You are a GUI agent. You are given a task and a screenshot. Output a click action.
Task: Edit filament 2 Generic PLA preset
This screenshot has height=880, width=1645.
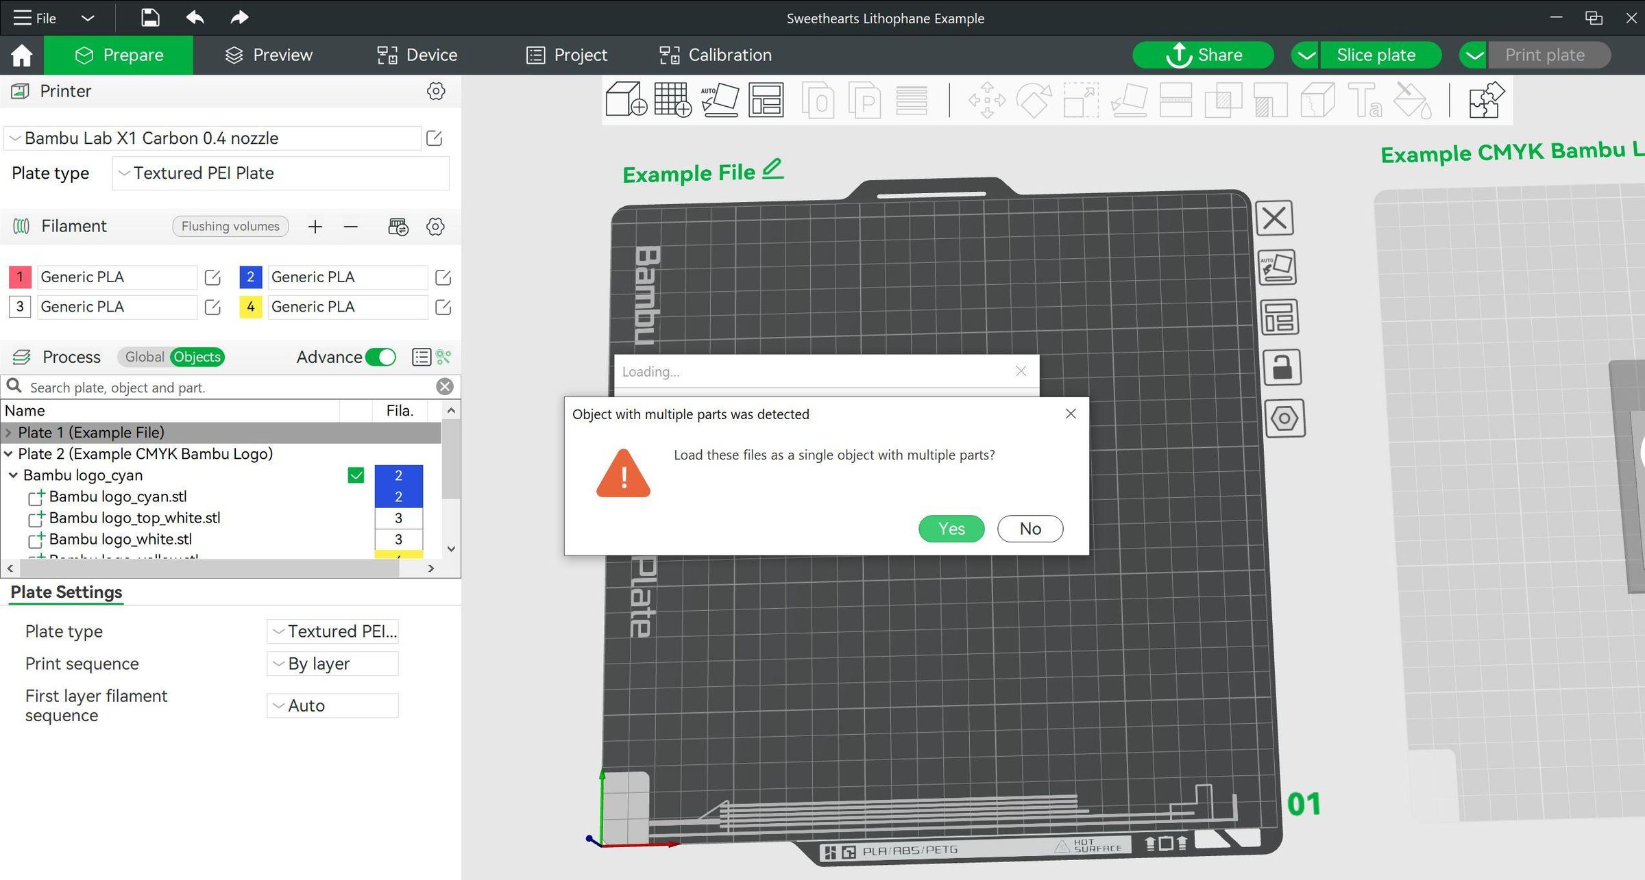[443, 277]
